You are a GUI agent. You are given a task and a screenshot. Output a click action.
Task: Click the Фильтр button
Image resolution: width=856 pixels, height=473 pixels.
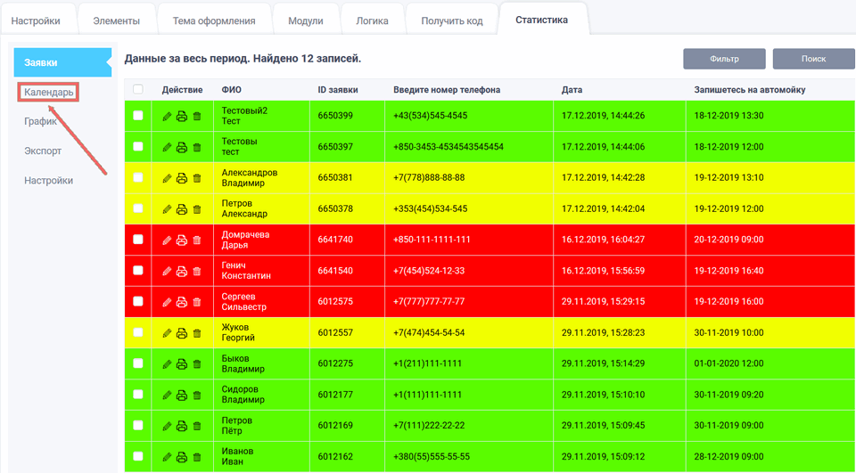tap(724, 59)
